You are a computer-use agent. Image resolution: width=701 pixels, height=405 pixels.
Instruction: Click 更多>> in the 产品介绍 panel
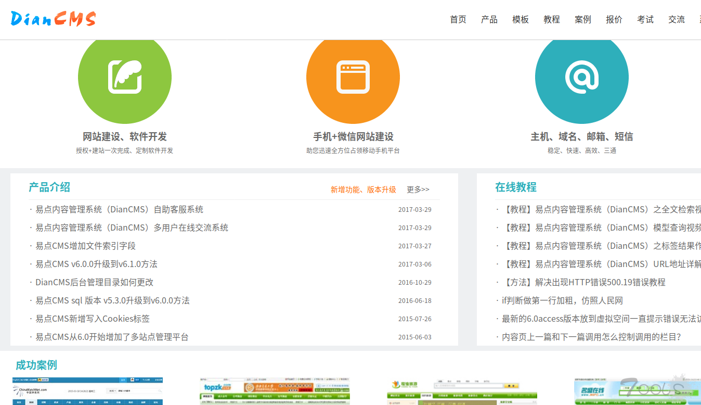pyautogui.click(x=418, y=189)
